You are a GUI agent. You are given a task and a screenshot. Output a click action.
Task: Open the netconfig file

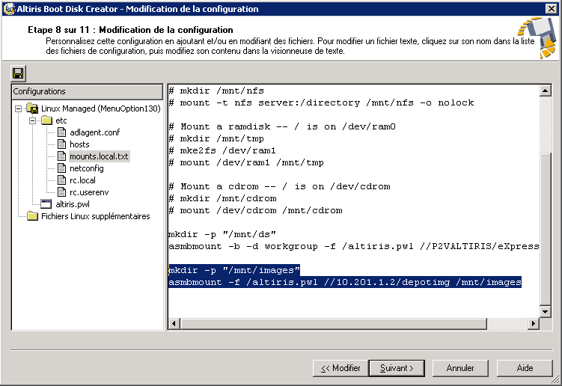(86, 168)
